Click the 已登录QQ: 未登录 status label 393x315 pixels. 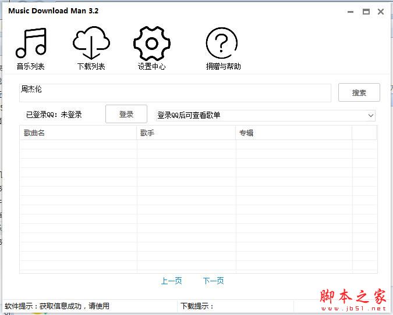click(54, 115)
